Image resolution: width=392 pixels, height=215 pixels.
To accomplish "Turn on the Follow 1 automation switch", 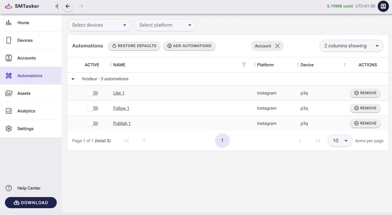I will (93, 108).
